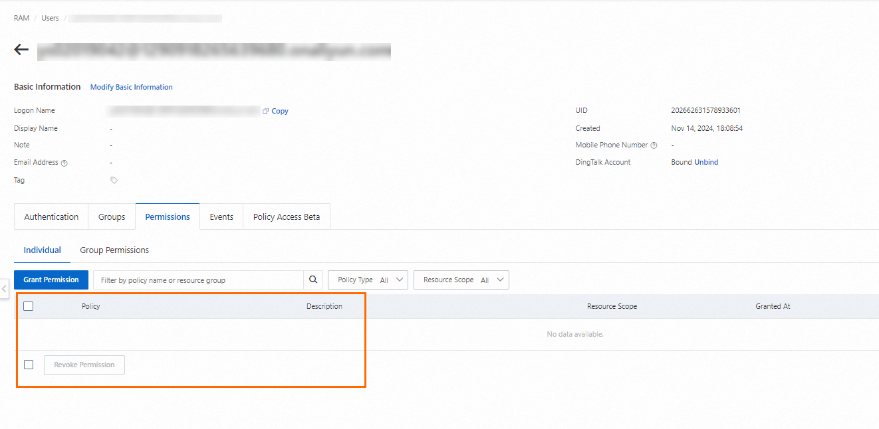The width and height of the screenshot is (879, 429).
Task: Click the copy icon beside Logon Name
Action: [x=265, y=111]
